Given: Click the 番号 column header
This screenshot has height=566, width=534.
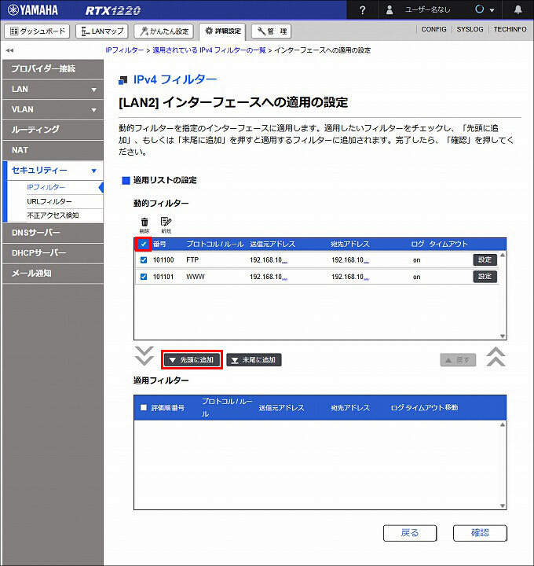Looking at the screenshot, I should pos(159,244).
